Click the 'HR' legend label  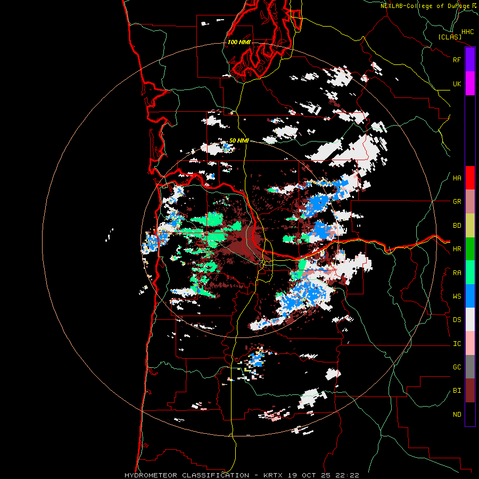[x=457, y=249]
